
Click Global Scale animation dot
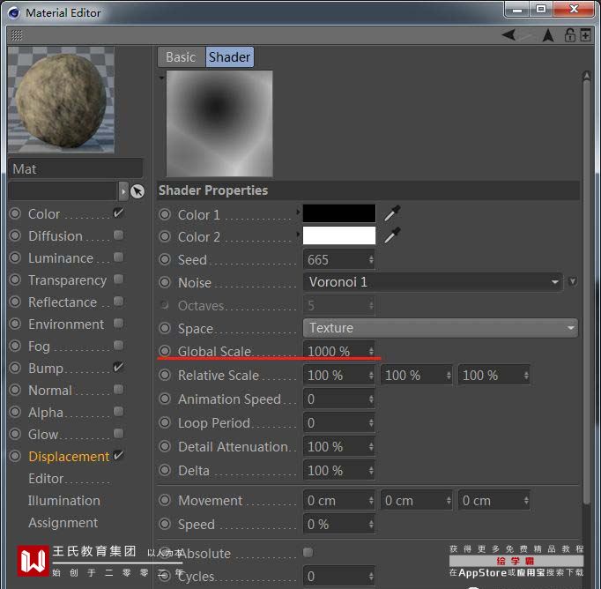[165, 350]
